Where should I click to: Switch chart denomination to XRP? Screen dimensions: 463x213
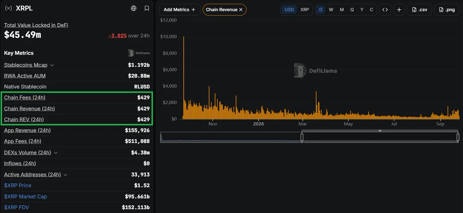[x=305, y=10]
